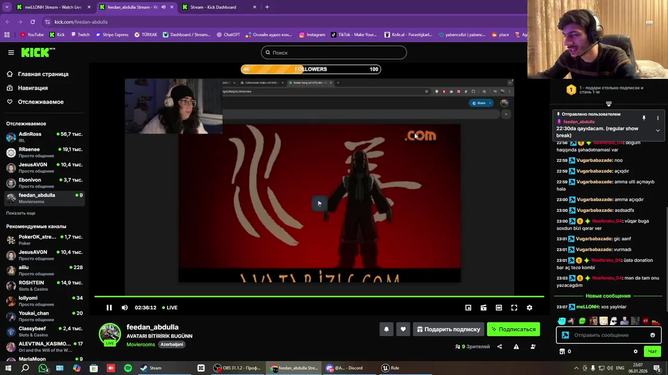The width and height of the screenshot is (668, 375).
Task: Open Classybeef recommended channel
Action: click(x=44, y=331)
